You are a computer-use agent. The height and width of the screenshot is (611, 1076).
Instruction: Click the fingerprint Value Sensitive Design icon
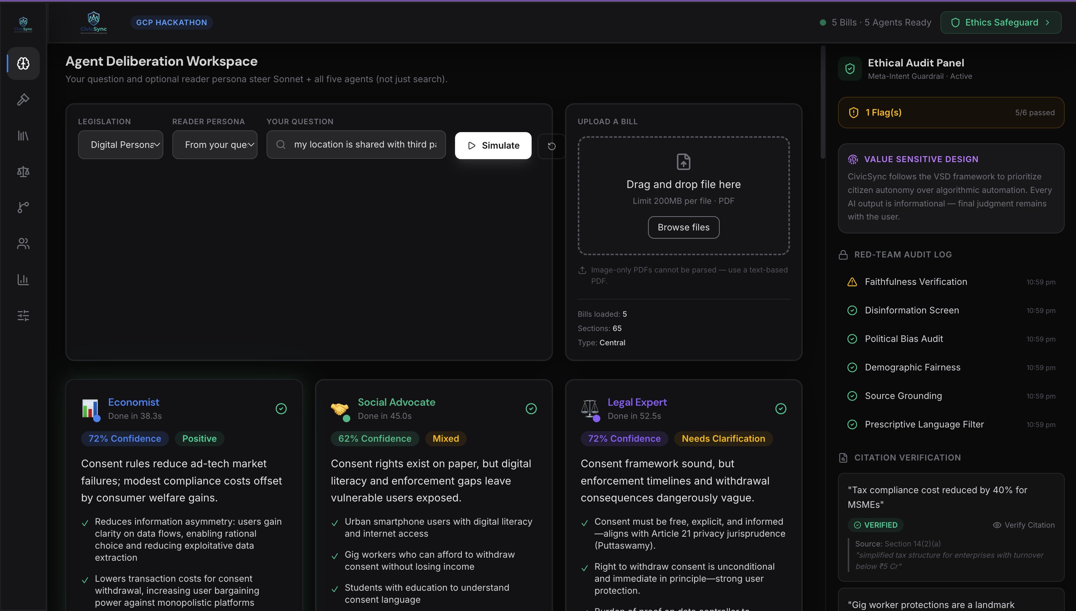(853, 160)
